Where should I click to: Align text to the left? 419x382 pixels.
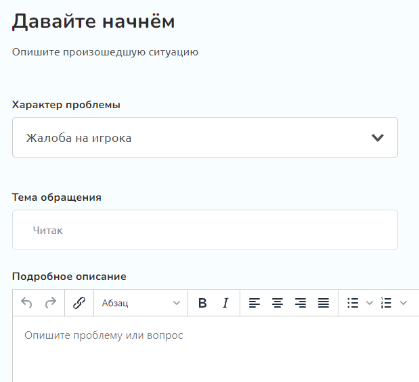(x=254, y=303)
